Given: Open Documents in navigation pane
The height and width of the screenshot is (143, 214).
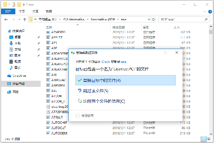Looking at the screenshot, I should point(15,49).
